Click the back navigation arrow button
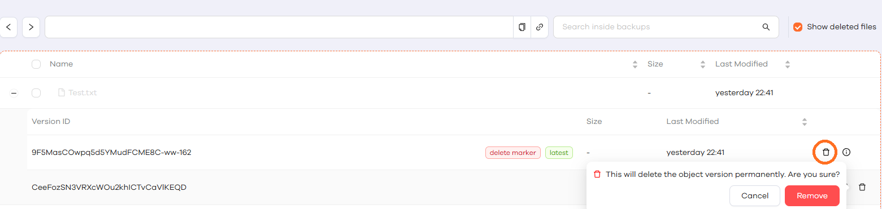This screenshot has width=882, height=209. coord(8,27)
